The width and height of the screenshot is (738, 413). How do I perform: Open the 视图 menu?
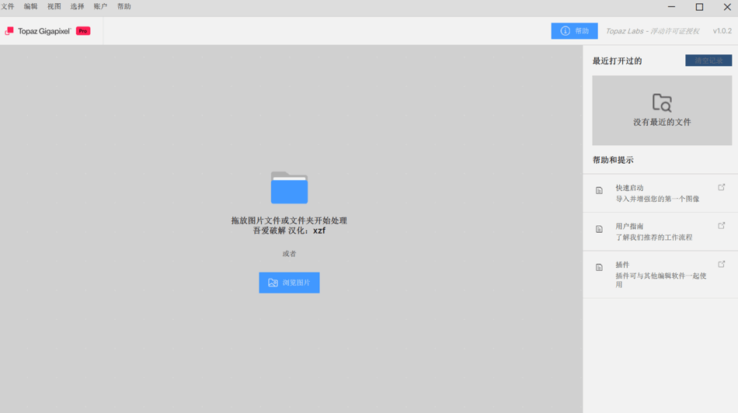[54, 6]
